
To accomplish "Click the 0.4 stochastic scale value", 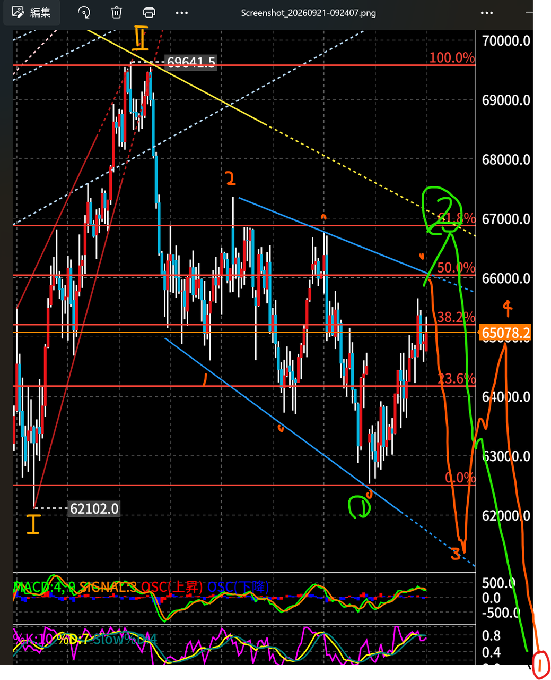I will click(491, 652).
